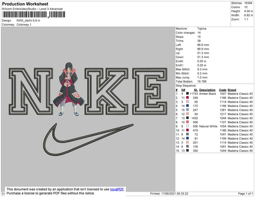
Task: Select the Stitches value 16394
Action: pyautogui.click(x=248, y=3)
